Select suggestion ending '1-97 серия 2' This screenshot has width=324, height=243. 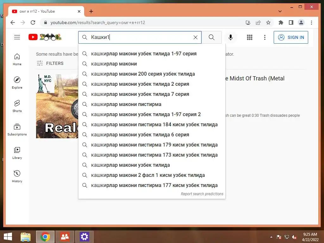pyautogui.click(x=152, y=115)
